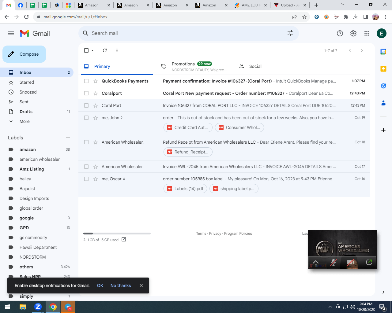Open the Labels (14).pdf attachment
392x313 pixels.
point(186,189)
